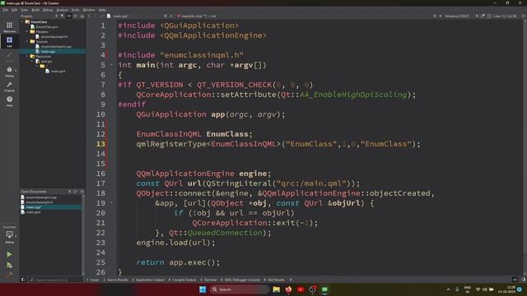Screen dimensions: 527x296
Task: Open the Terminal output pane
Action: pos(208,280)
